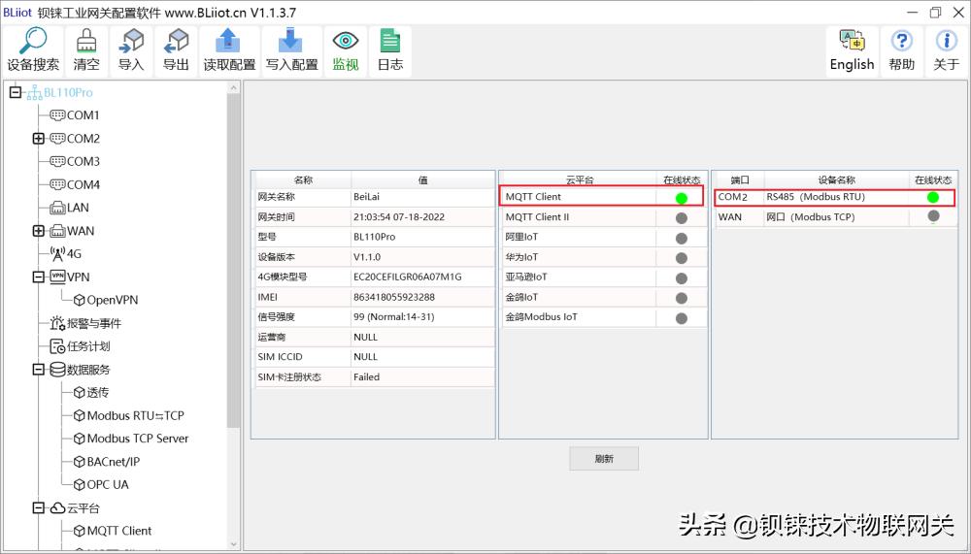Open the log (日志) viewer

click(x=390, y=50)
